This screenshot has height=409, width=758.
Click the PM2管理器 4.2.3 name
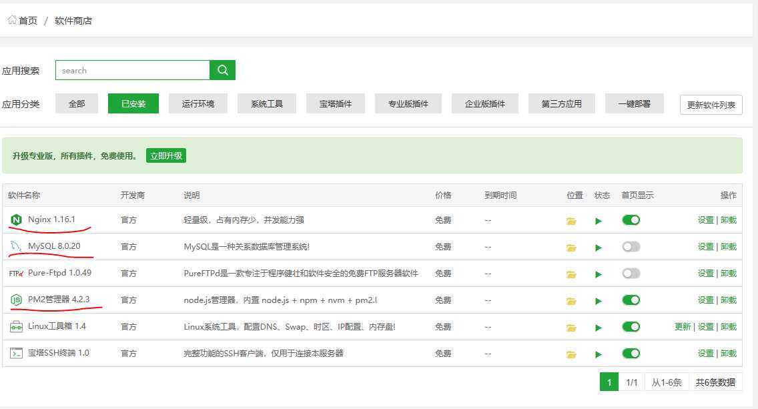pyautogui.click(x=59, y=300)
